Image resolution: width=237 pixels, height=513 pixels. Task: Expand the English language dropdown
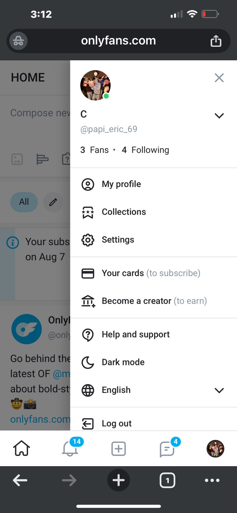219,390
